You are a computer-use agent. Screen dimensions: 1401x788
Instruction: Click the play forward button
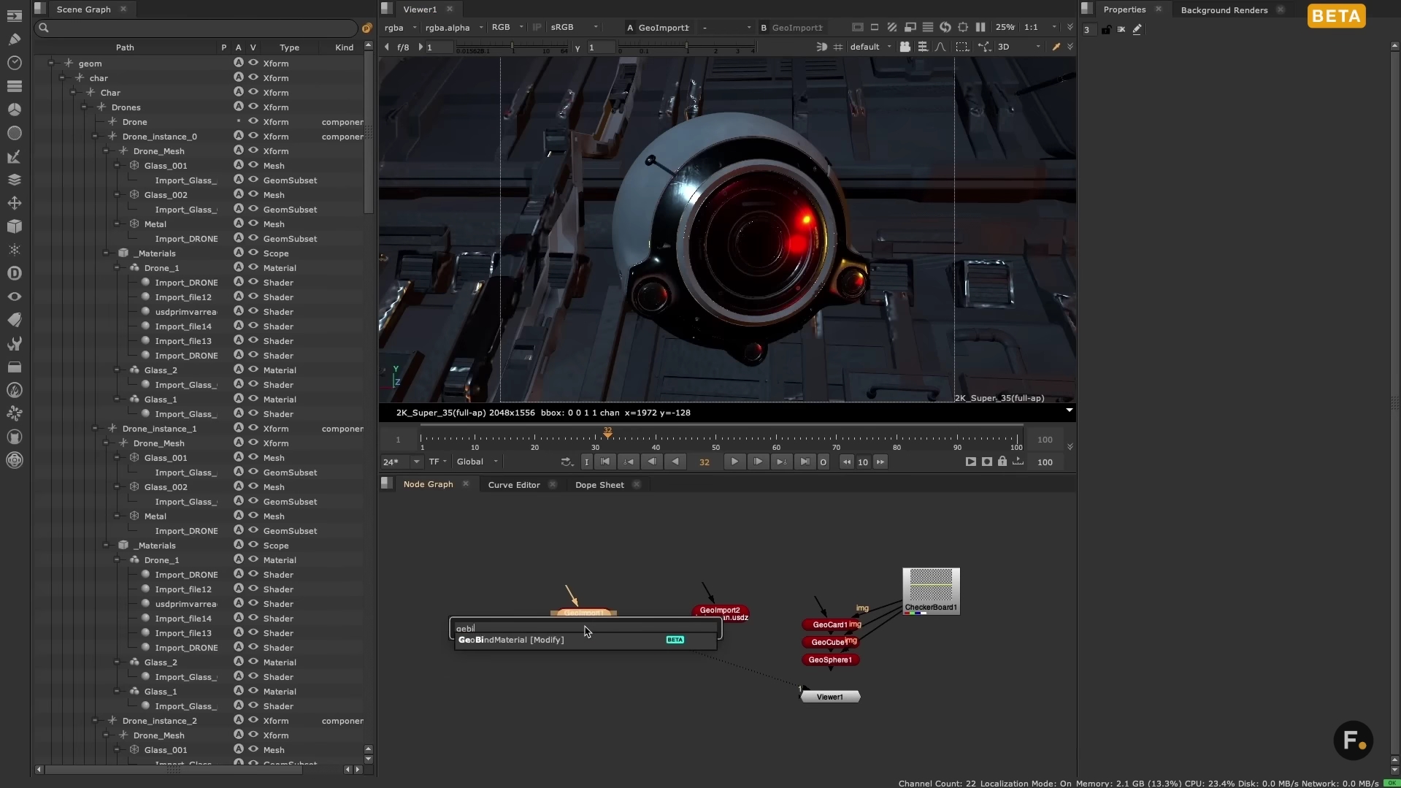(734, 462)
